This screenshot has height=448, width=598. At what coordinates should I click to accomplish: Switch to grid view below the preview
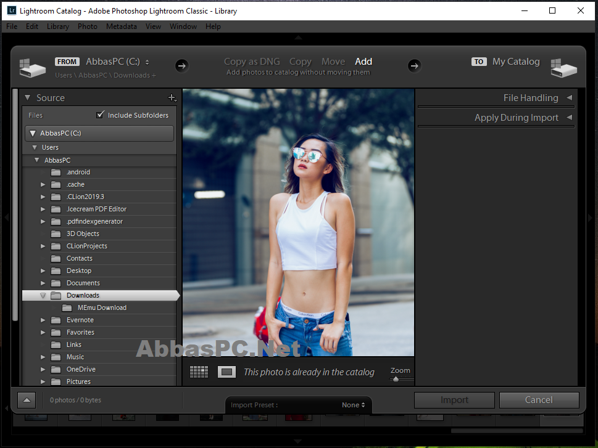tap(199, 371)
